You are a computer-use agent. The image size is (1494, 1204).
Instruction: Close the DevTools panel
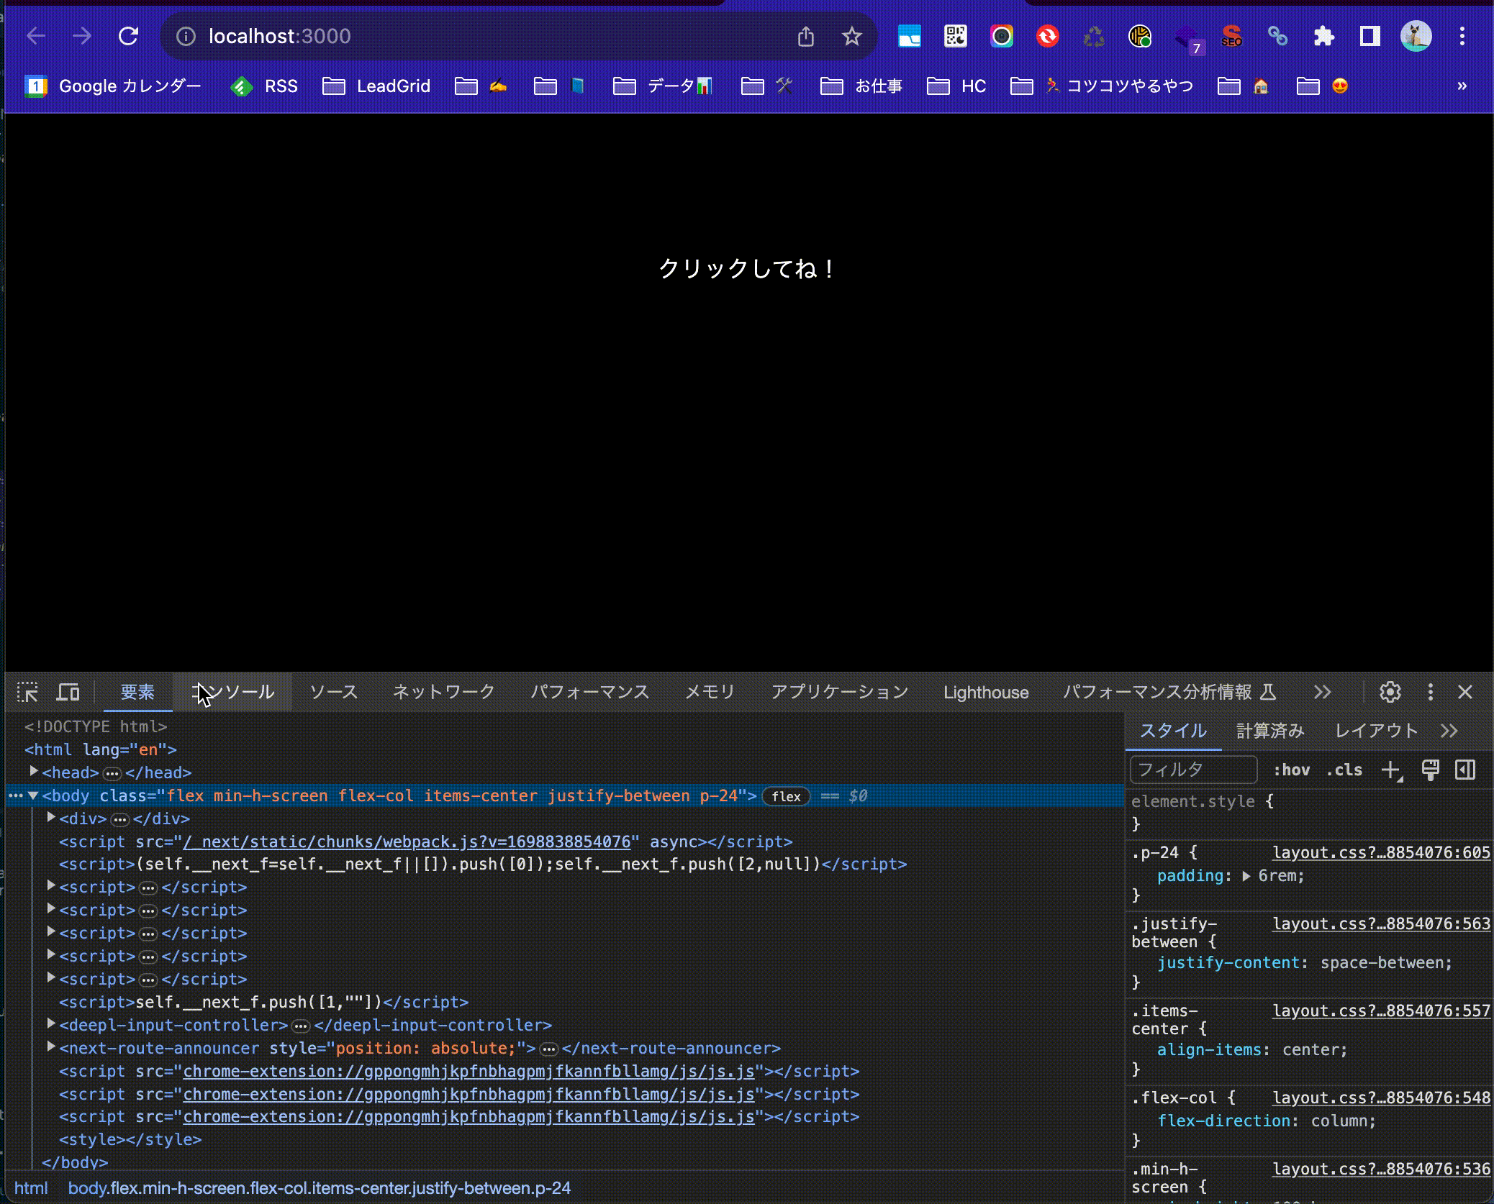[x=1464, y=692]
